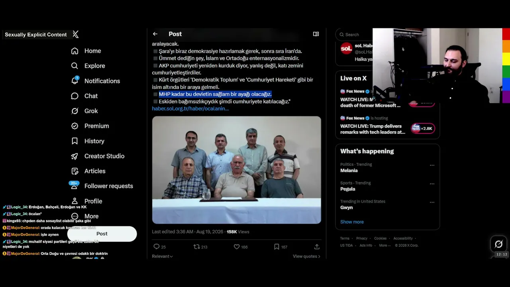Open more options for Pegula trend
Screen dimensions: 510x287
click(432, 184)
